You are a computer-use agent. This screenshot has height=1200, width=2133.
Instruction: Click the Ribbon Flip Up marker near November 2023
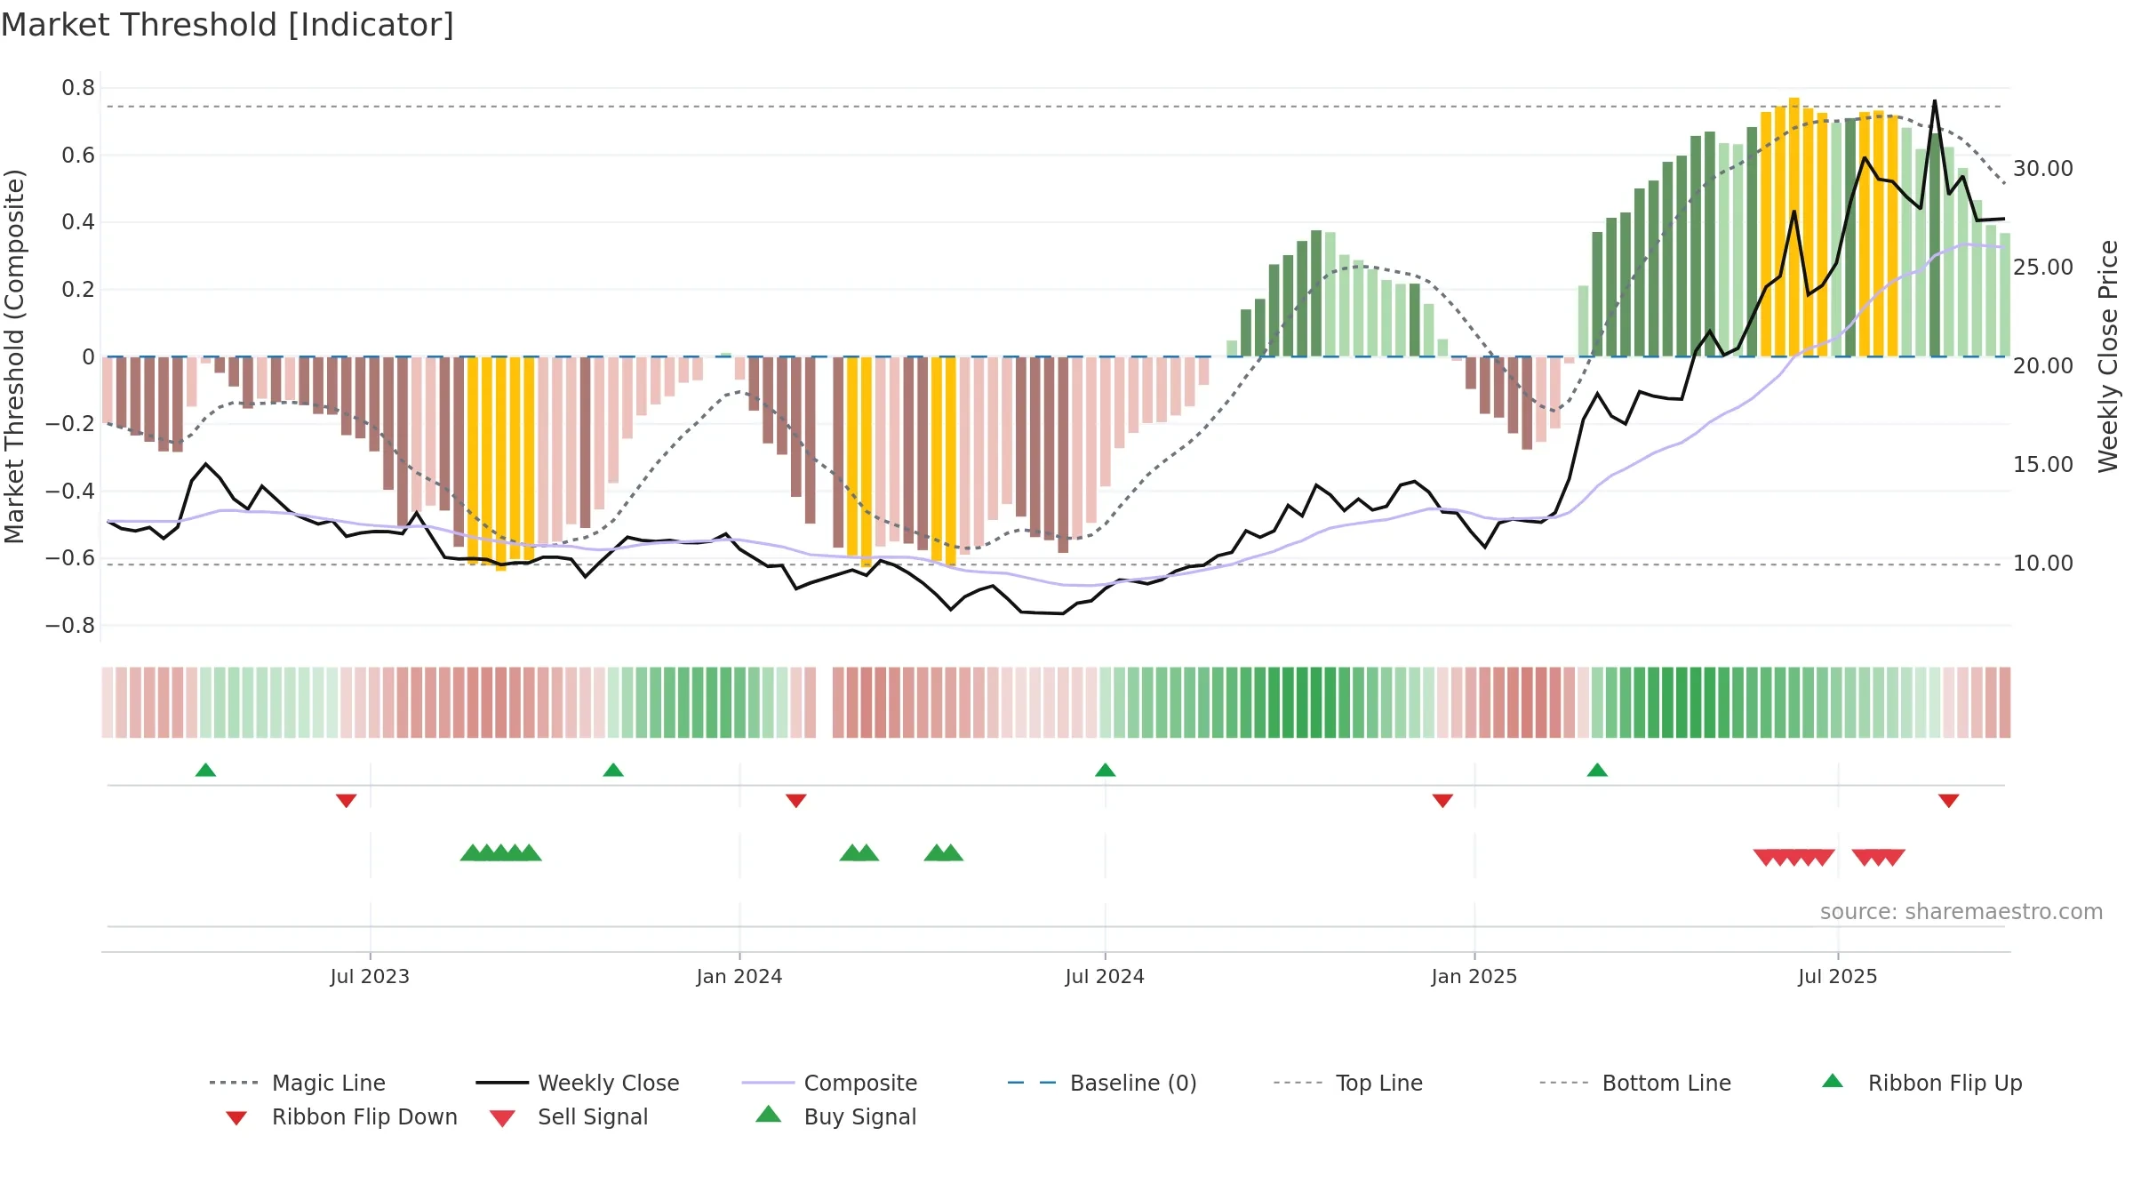click(613, 770)
